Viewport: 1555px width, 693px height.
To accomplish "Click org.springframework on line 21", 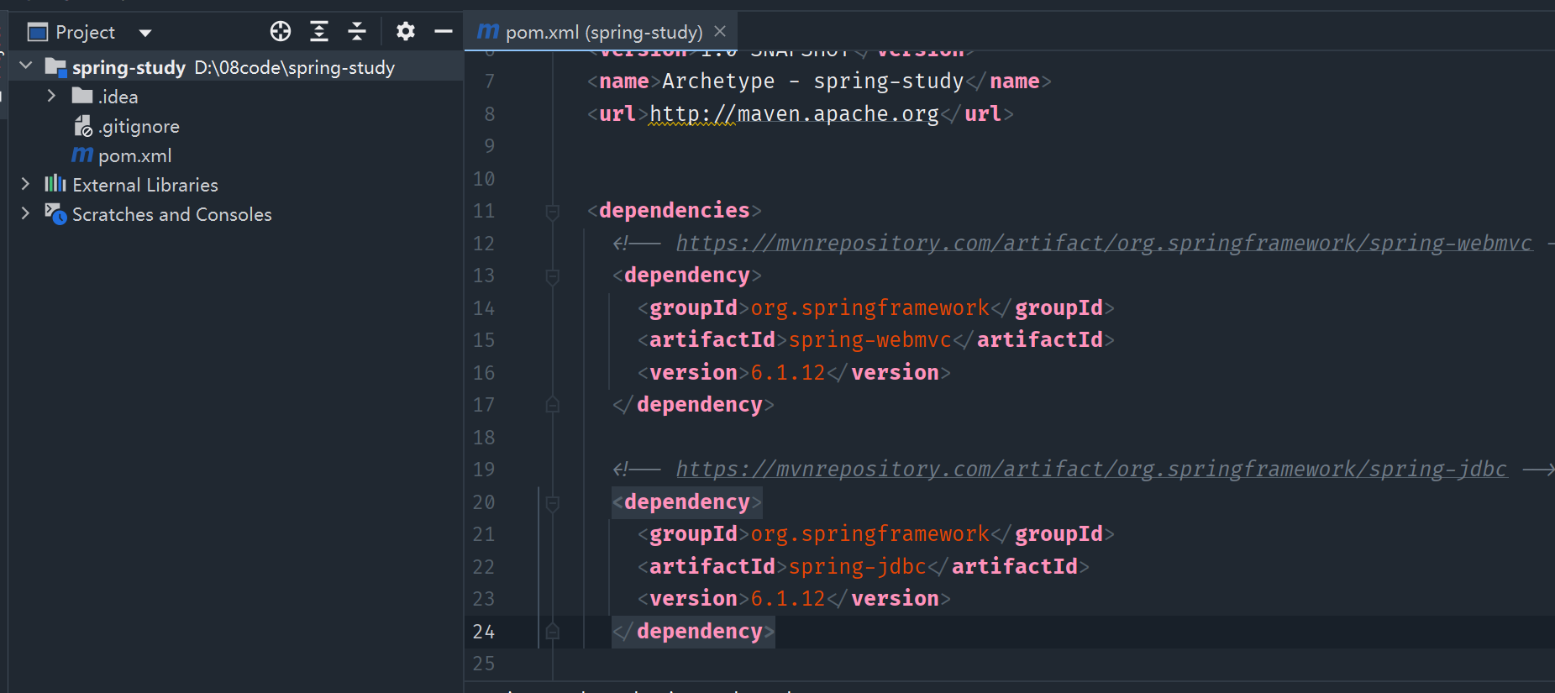I will tap(870, 533).
